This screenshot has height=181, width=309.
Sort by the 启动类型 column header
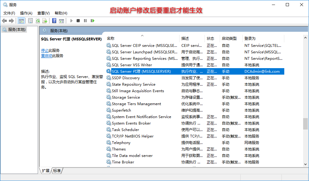click(x=231, y=38)
